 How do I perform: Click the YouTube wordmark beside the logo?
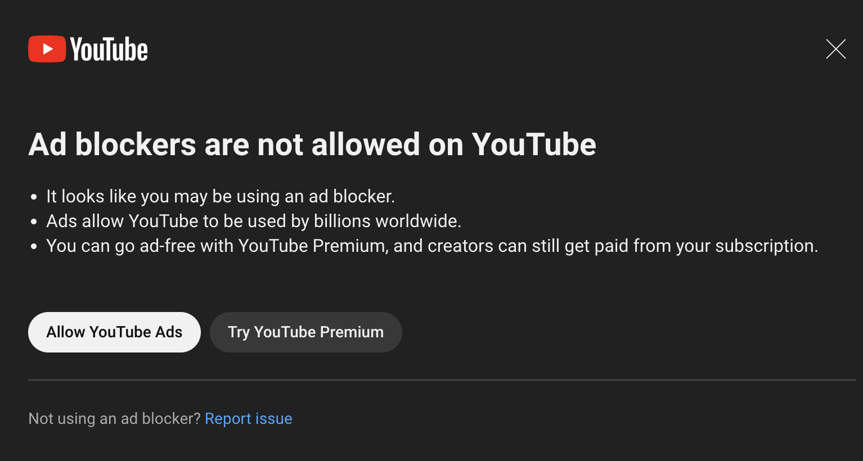[109, 49]
